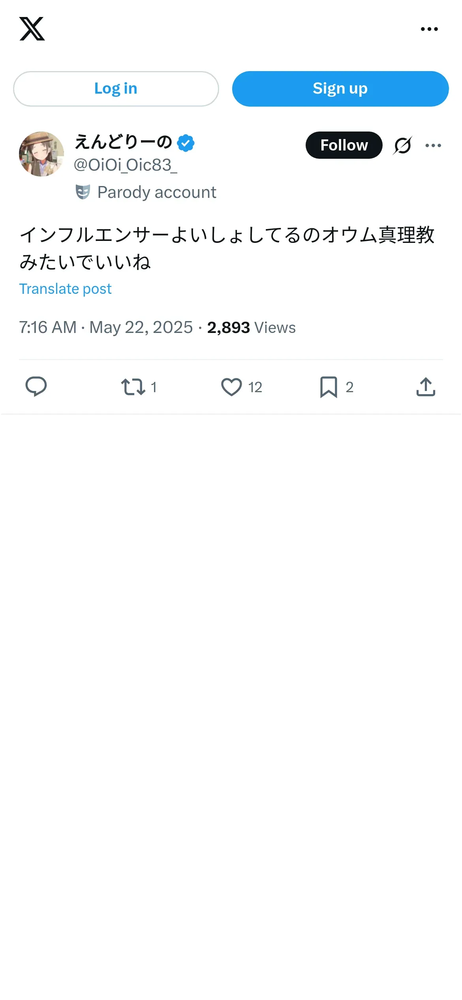Click the share upload icon

tap(426, 387)
